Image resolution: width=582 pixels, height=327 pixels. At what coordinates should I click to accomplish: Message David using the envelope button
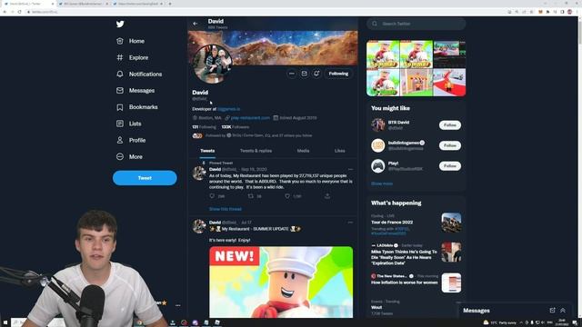coord(304,74)
